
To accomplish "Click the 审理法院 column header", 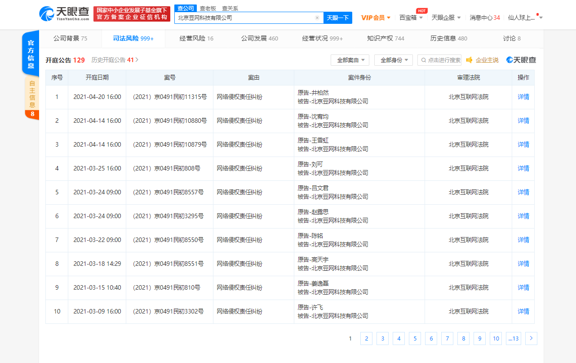I will point(468,77).
